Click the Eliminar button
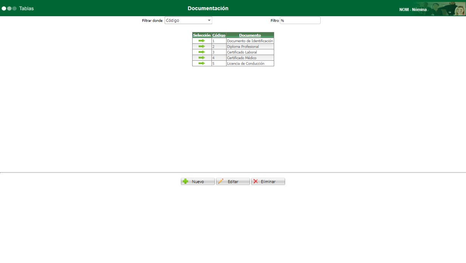Image resolution: width=466 pixels, height=263 pixels. point(268,182)
